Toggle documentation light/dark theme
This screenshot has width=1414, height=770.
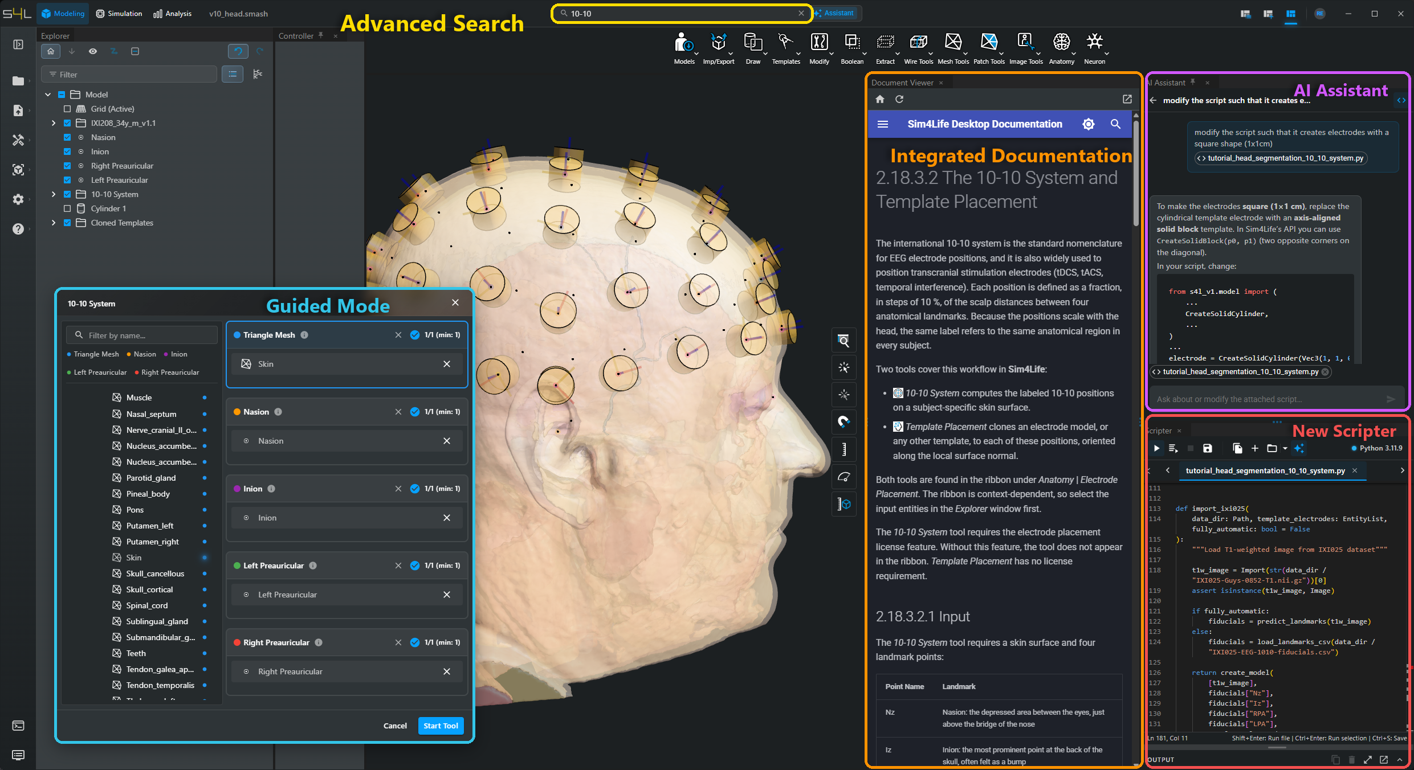tap(1088, 124)
